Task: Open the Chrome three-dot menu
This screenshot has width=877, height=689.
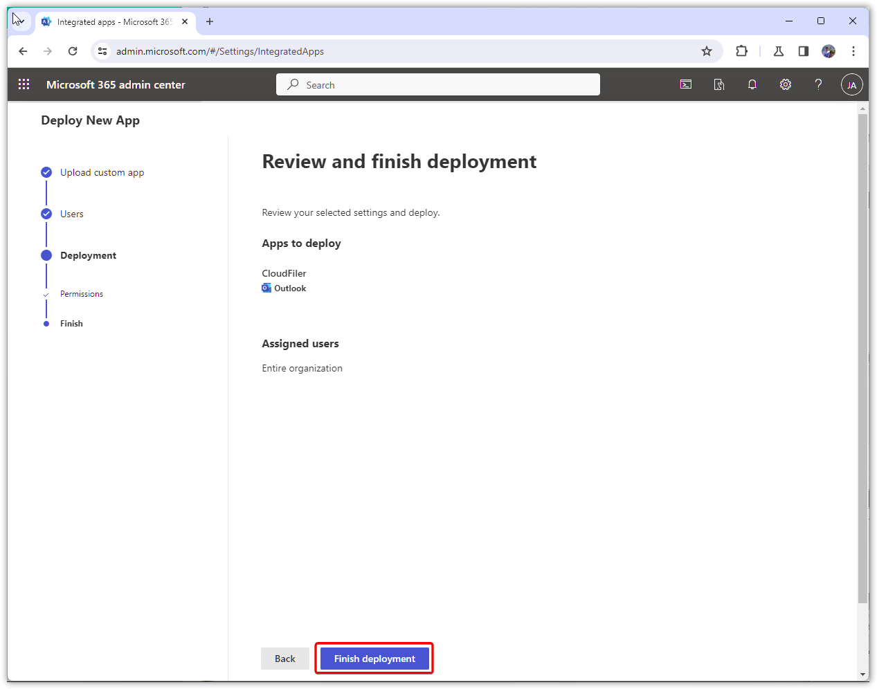Action: tap(853, 51)
